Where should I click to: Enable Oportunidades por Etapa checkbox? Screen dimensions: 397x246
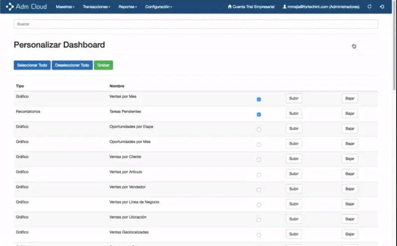pyautogui.click(x=259, y=130)
